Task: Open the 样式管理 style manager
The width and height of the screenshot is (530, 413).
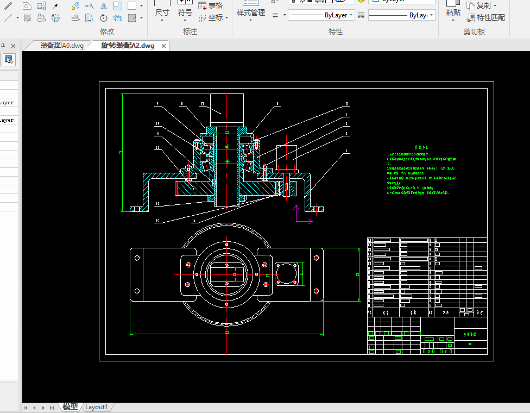Action: click(x=250, y=12)
